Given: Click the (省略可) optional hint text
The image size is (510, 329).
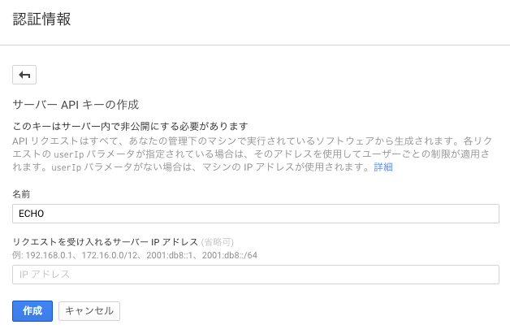Looking at the screenshot, I should tap(218, 242).
